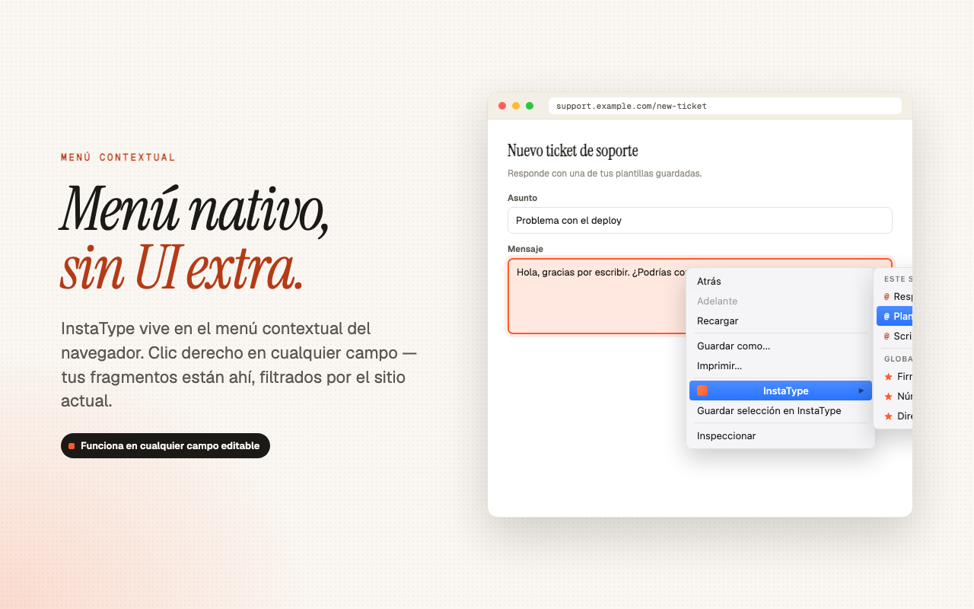Click the @ icon beside the highlighted 'Plan' snippet
This screenshot has width=974, height=609.
tap(886, 317)
